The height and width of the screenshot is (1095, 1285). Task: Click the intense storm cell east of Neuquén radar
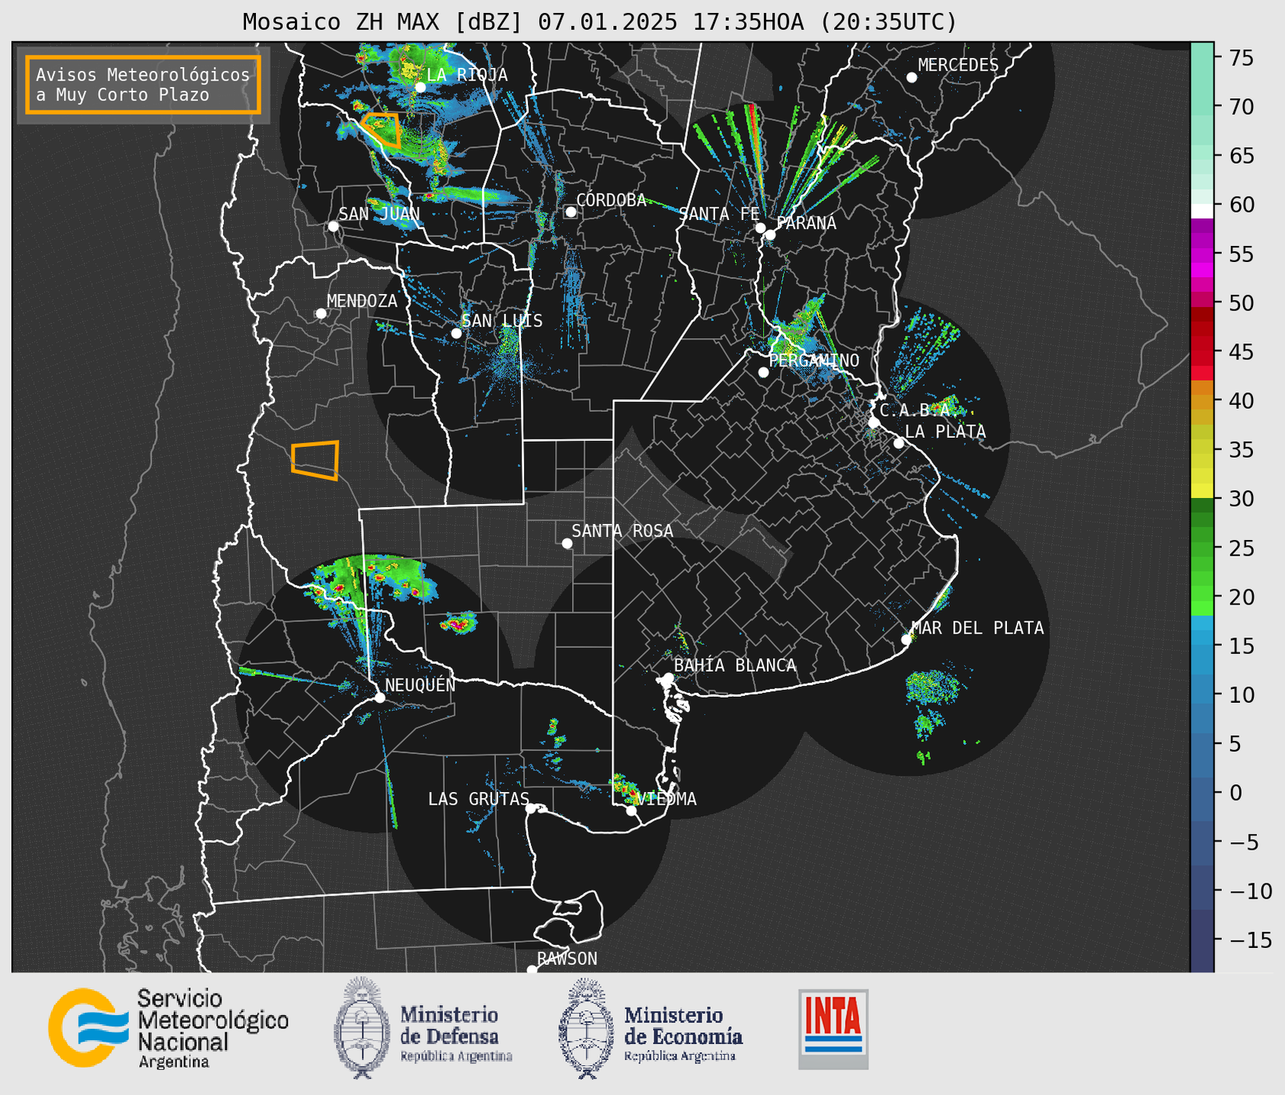(459, 624)
